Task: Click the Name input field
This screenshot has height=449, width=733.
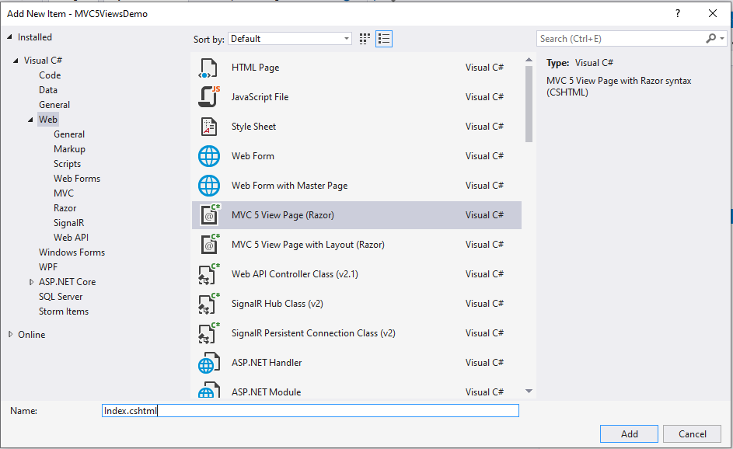Action: pos(311,411)
